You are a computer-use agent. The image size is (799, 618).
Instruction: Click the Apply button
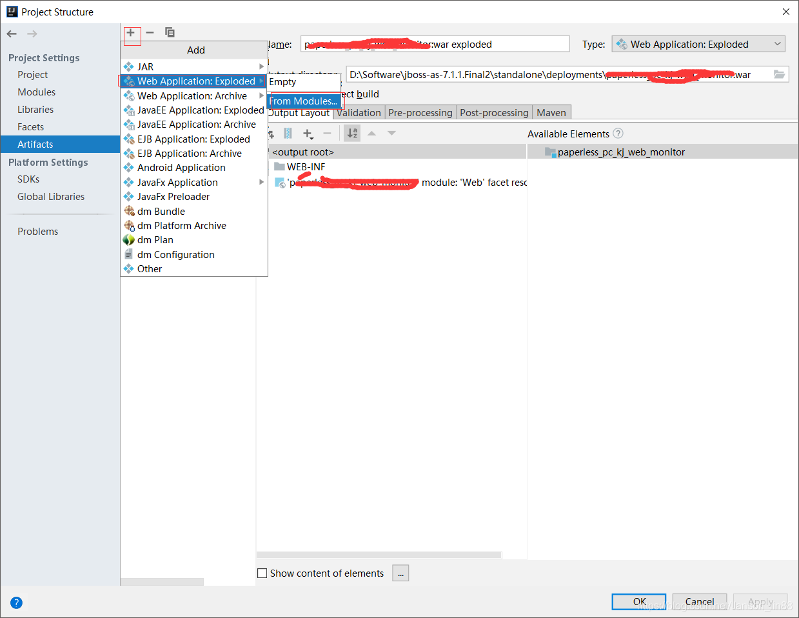point(760,601)
